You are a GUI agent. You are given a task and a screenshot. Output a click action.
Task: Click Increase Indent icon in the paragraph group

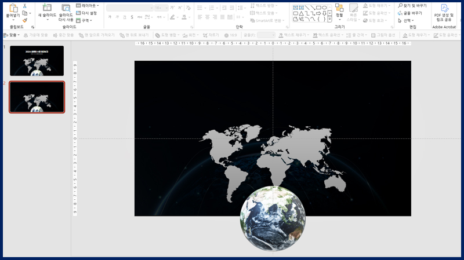(x=232, y=8)
